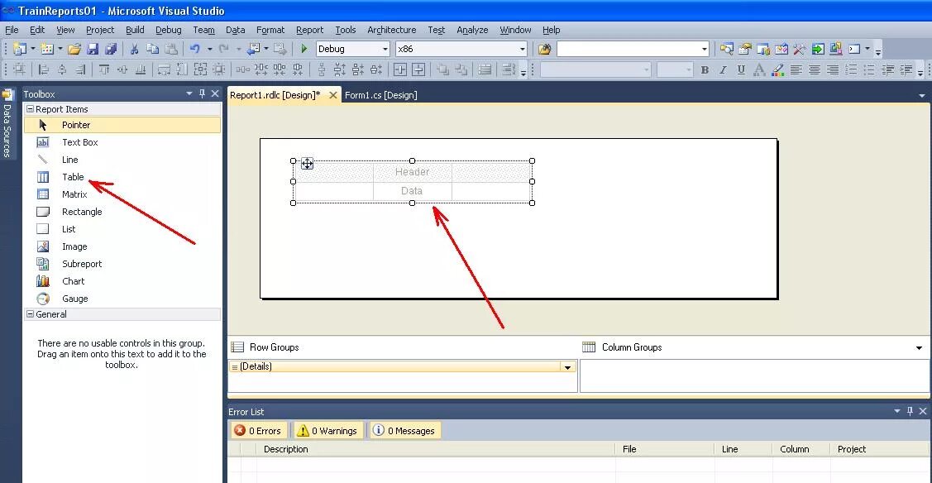Toggle left text alignment
The image size is (932, 483).
click(796, 69)
